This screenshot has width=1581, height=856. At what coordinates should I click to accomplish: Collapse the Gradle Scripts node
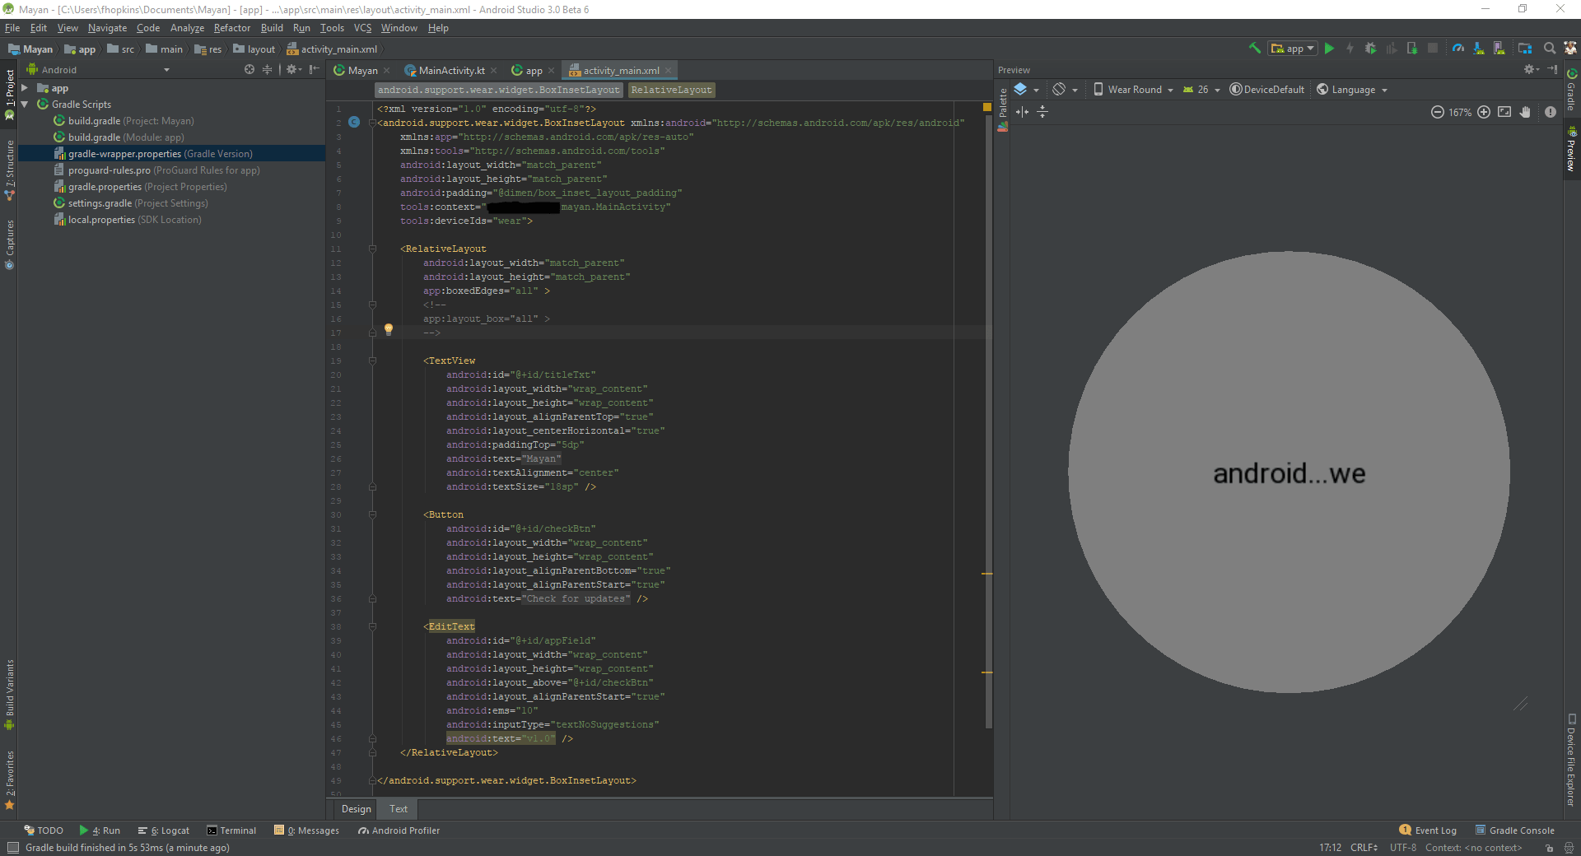(x=25, y=105)
